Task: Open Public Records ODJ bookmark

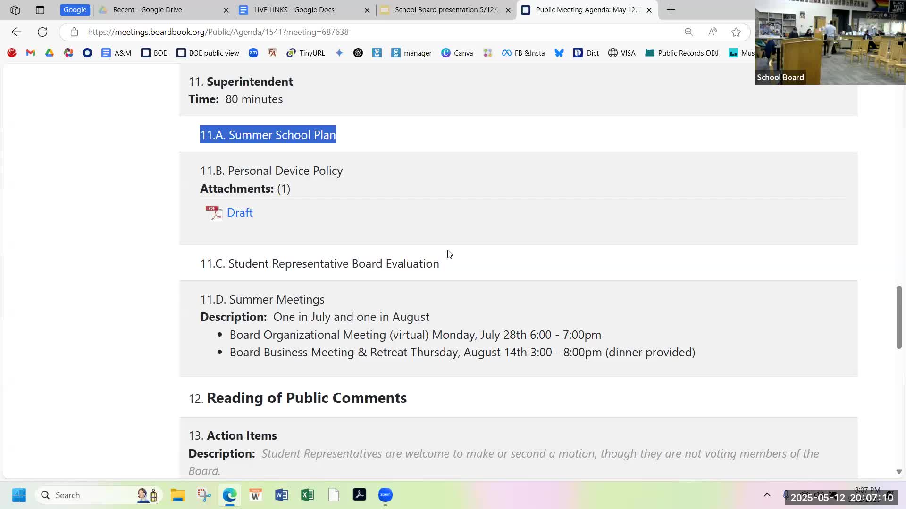Action: [x=682, y=53]
